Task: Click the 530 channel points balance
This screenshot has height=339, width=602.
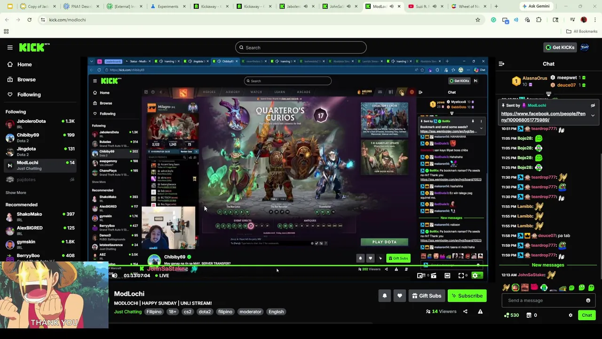Action: coord(511,315)
